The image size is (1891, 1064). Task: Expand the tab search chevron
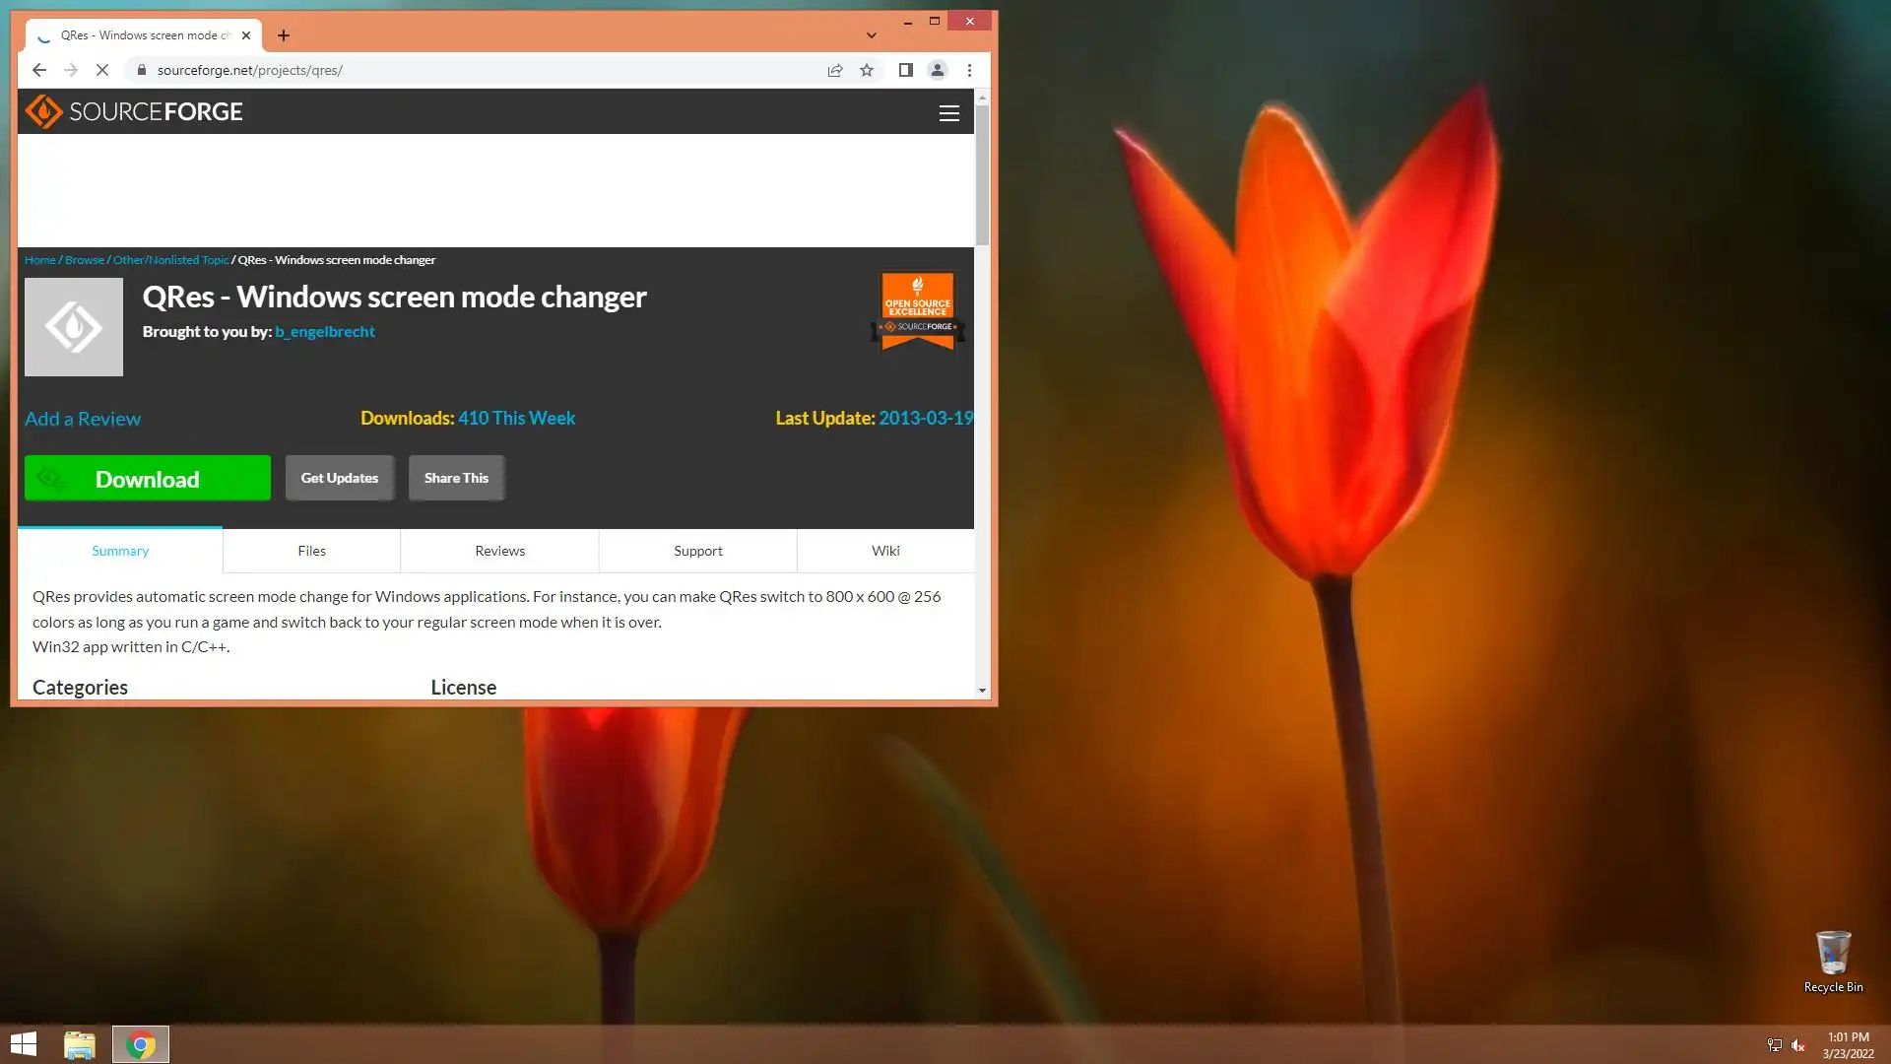(x=871, y=35)
